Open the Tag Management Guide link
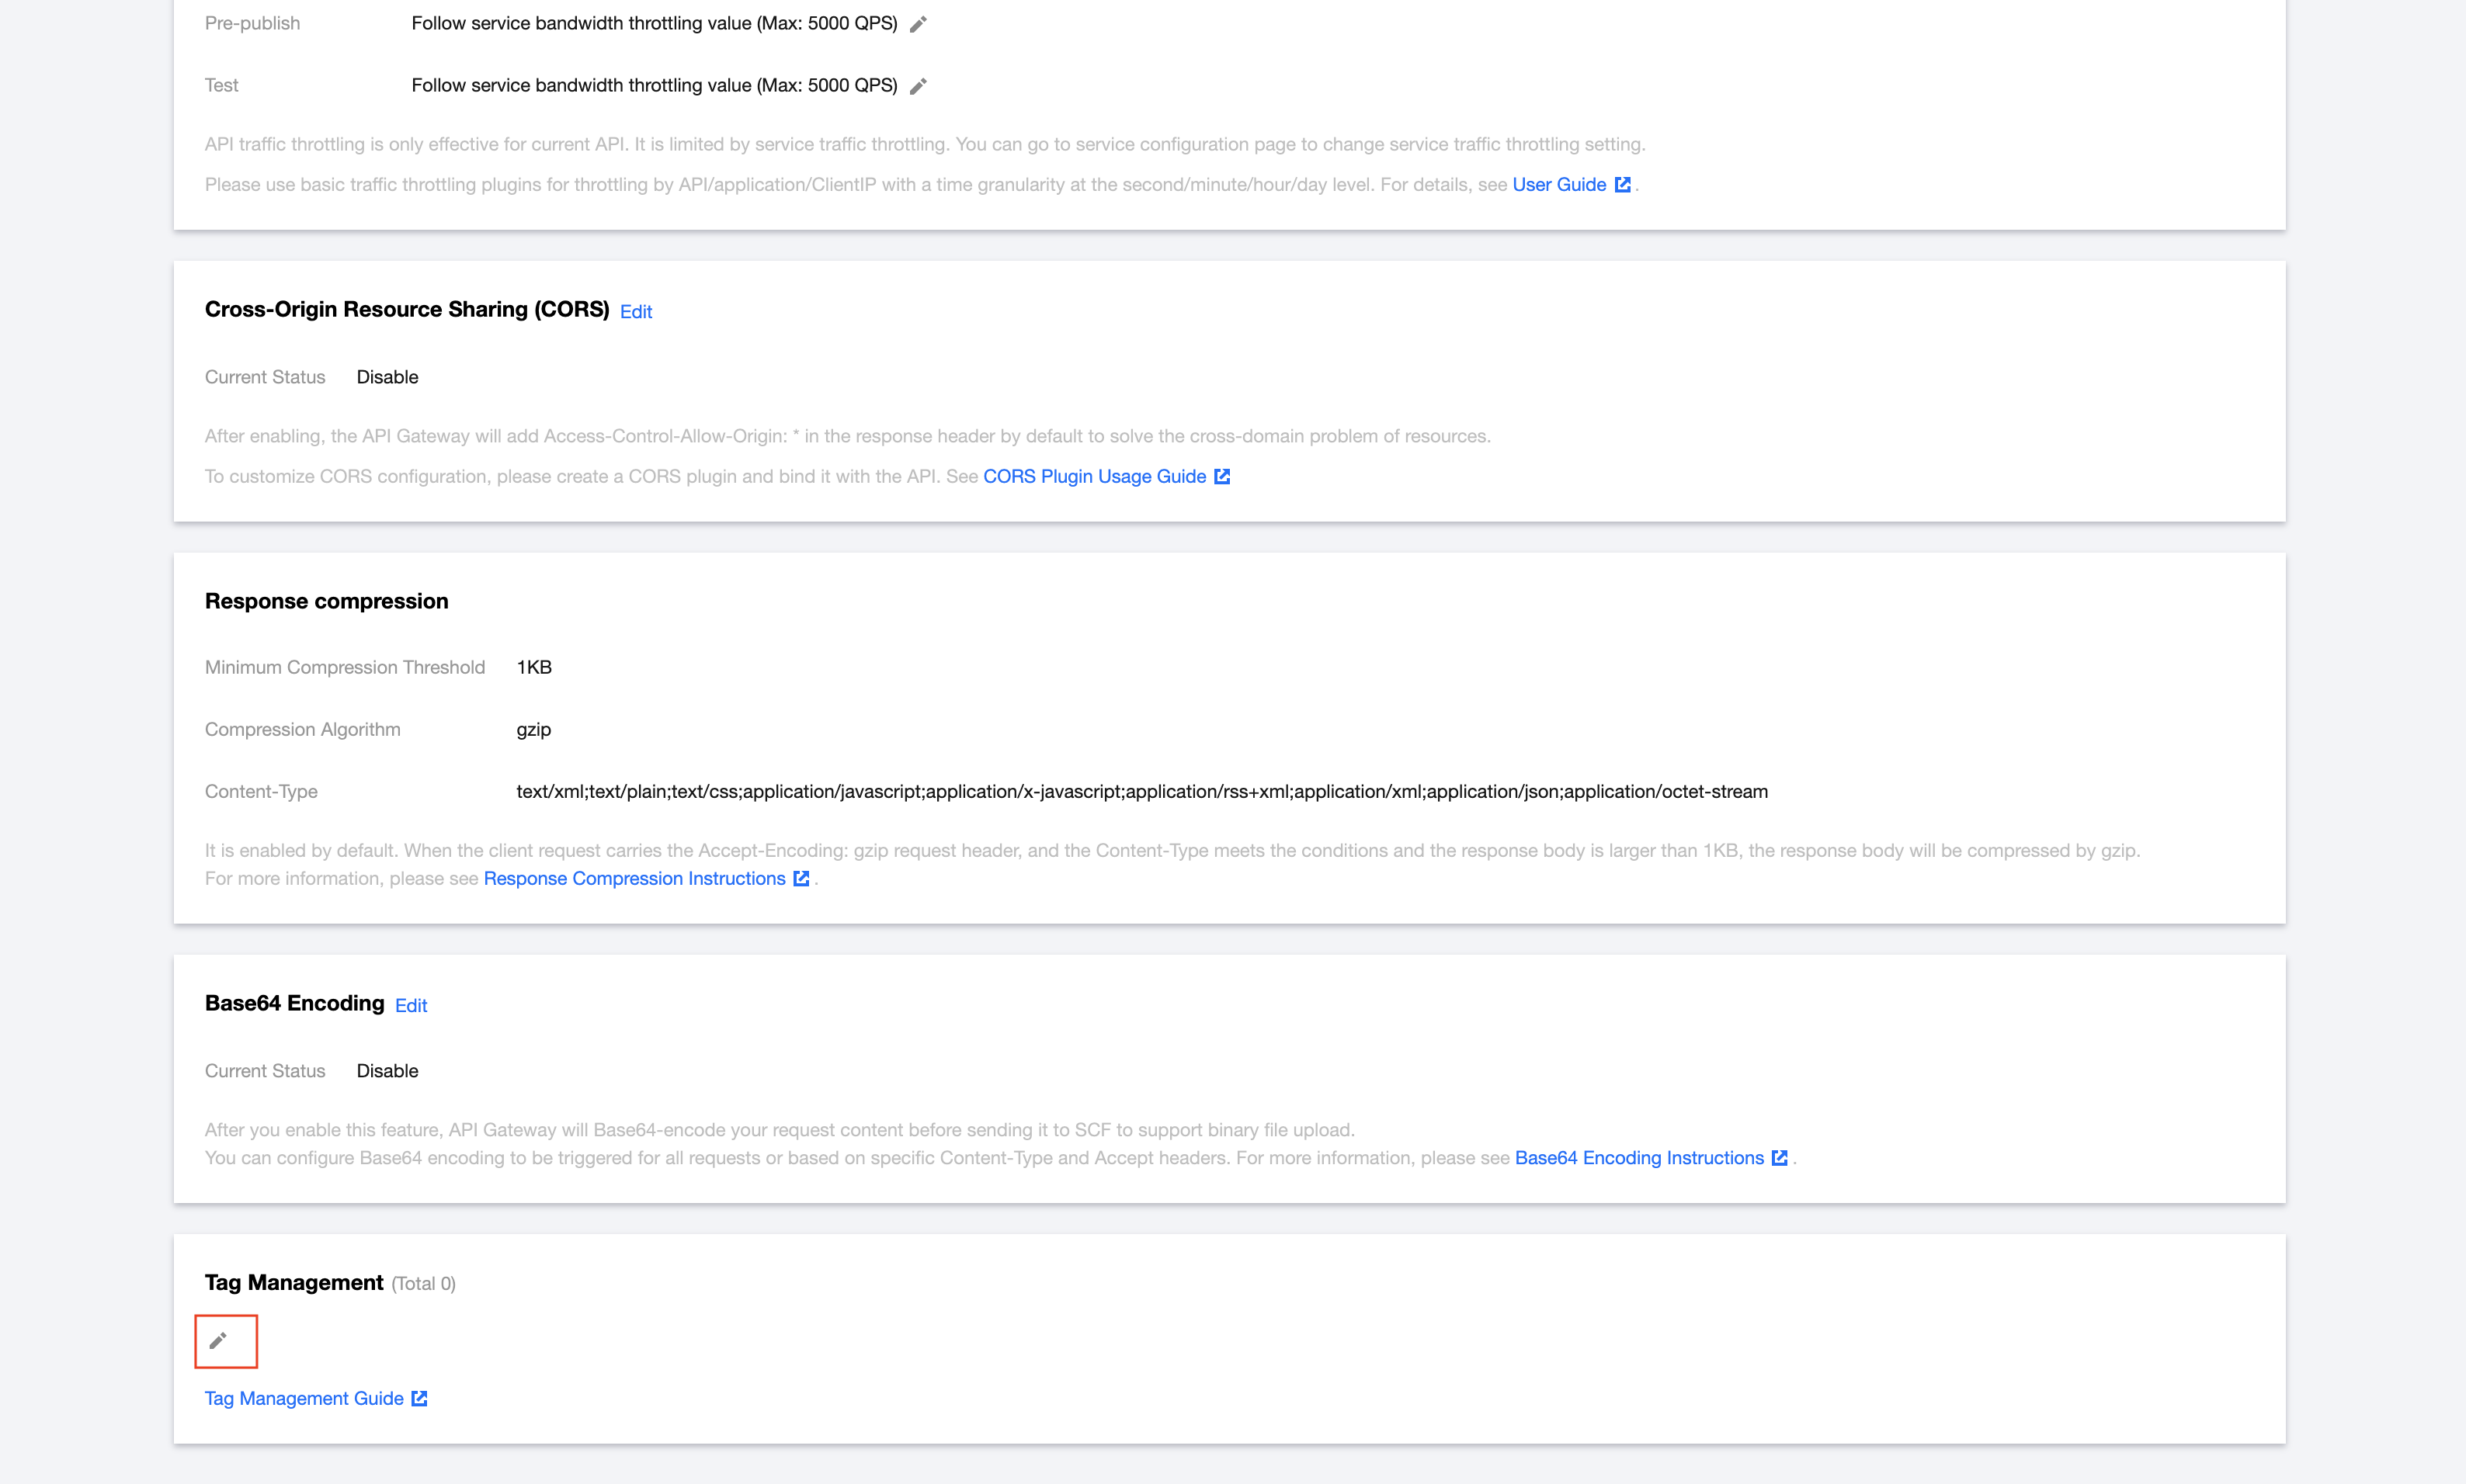2466x1484 pixels. [304, 1399]
